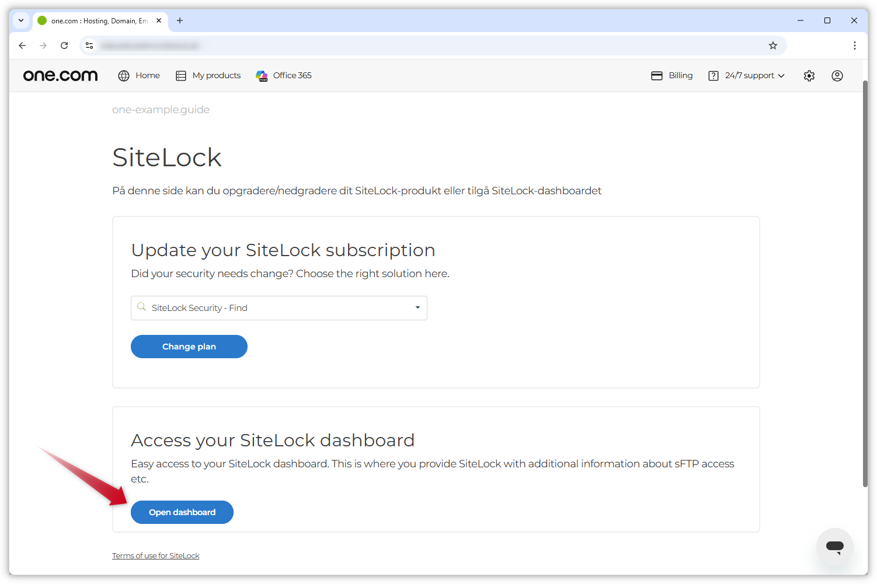Expand the 24/7 support menu

753,75
